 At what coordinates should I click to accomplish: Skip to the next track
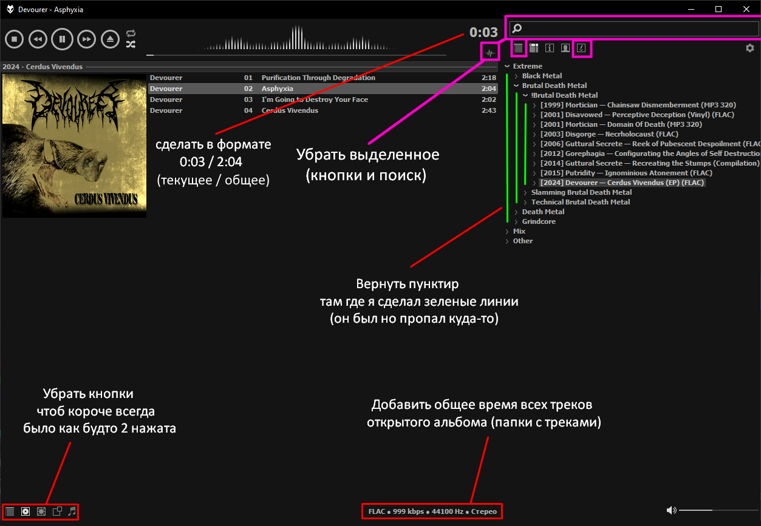coord(87,39)
